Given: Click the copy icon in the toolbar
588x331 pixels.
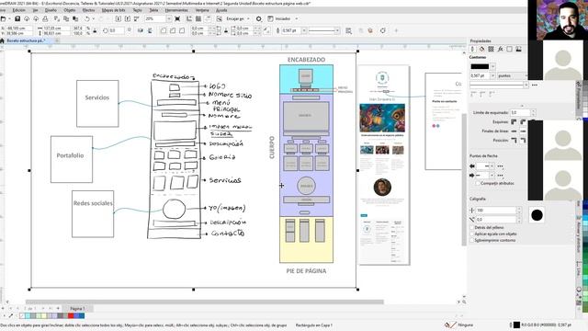Looking at the screenshot, I should click(x=66, y=18).
